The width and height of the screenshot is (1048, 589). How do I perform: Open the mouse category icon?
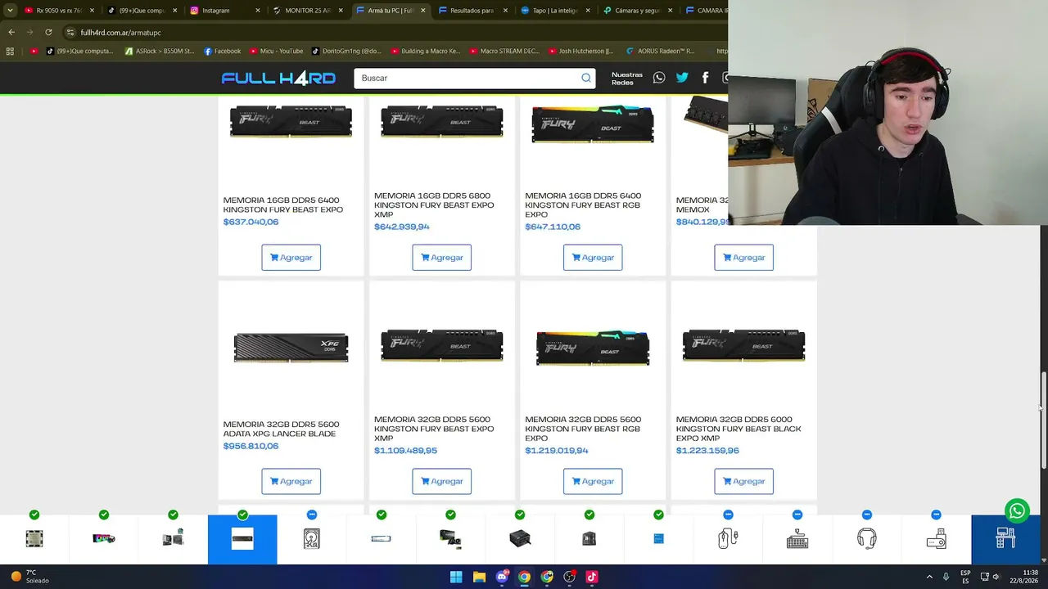click(x=728, y=538)
